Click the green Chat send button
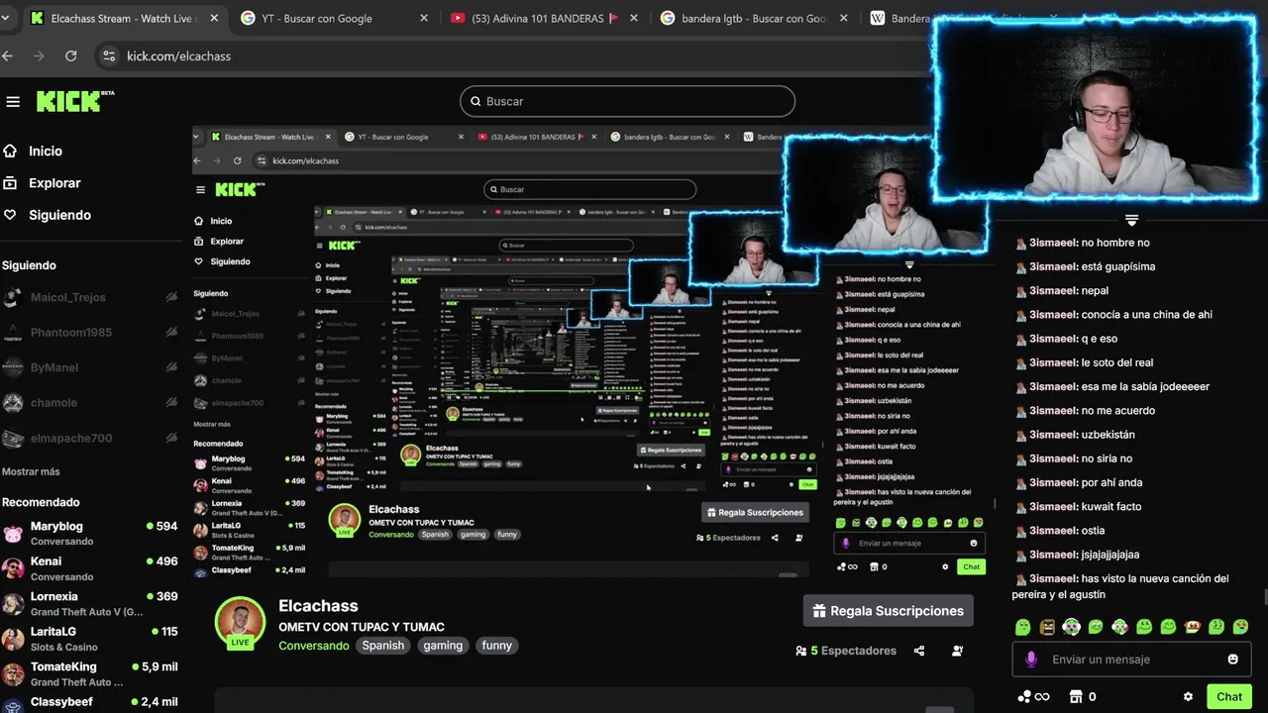 1229,696
